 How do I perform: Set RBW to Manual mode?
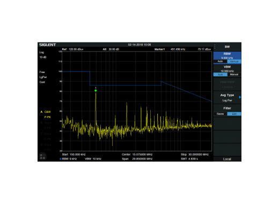pos(234,61)
